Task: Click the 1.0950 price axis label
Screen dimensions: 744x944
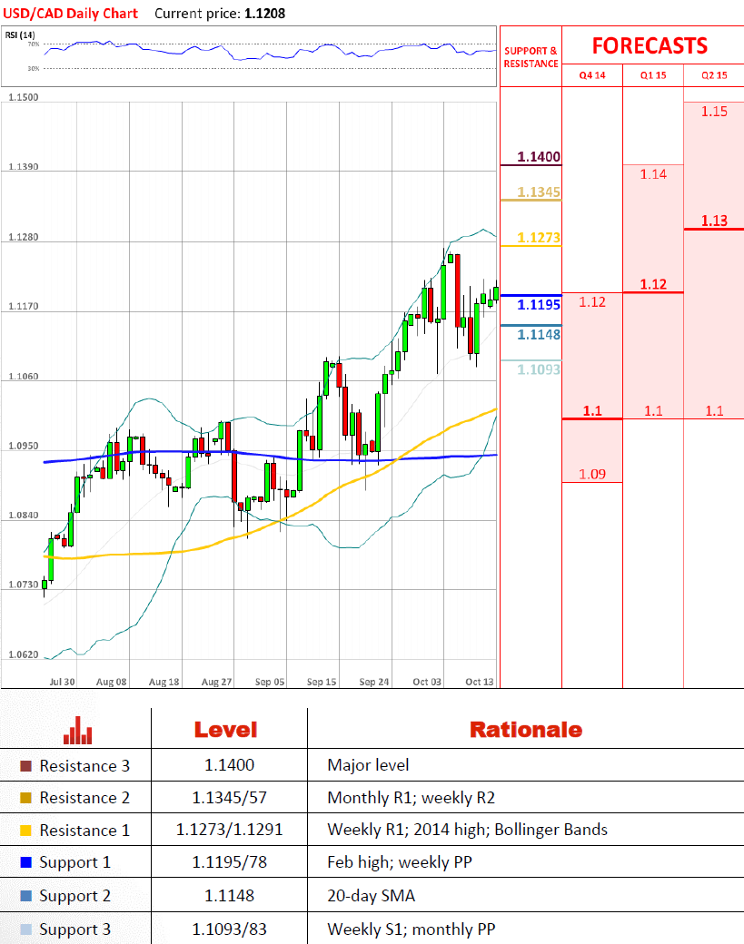Action: click(x=24, y=446)
